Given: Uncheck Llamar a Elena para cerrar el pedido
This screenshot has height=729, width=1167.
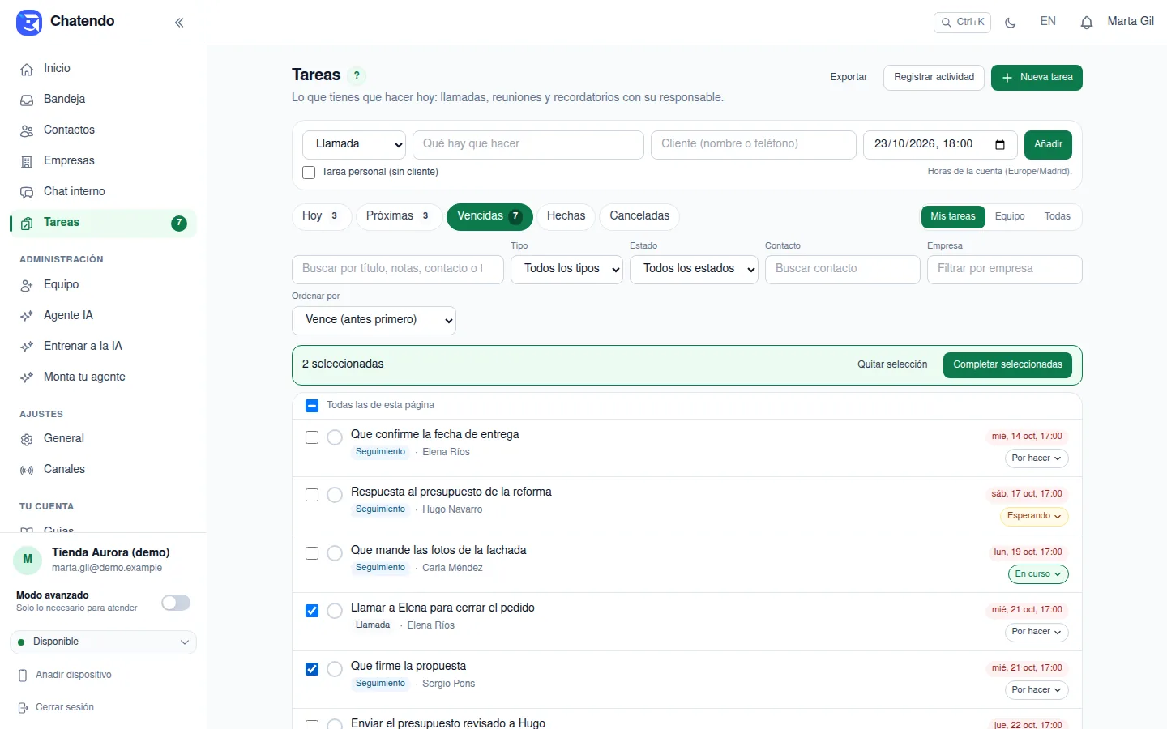Looking at the screenshot, I should [x=312, y=611].
